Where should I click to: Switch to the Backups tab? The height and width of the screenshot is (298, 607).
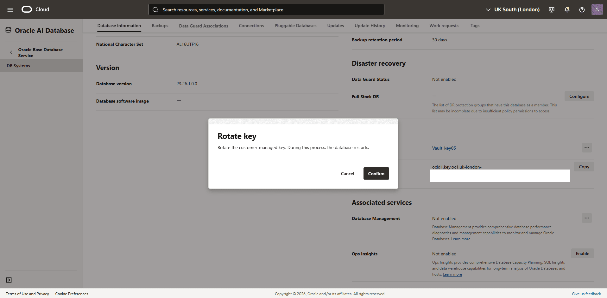click(x=160, y=26)
